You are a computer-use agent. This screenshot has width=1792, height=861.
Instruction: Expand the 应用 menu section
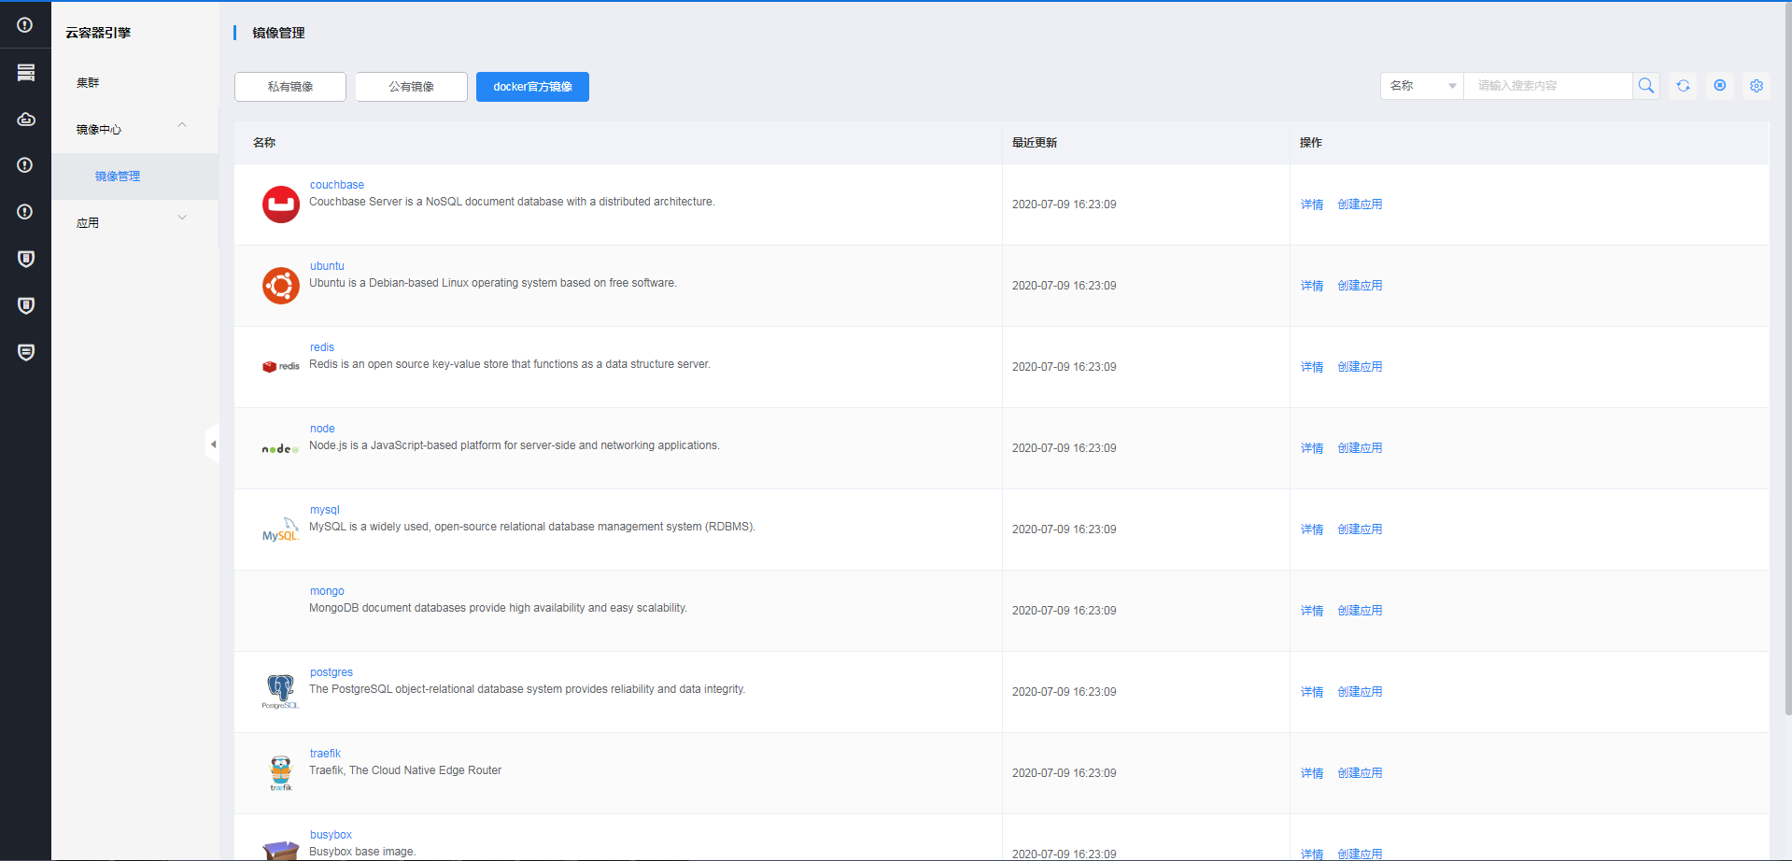[182, 219]
